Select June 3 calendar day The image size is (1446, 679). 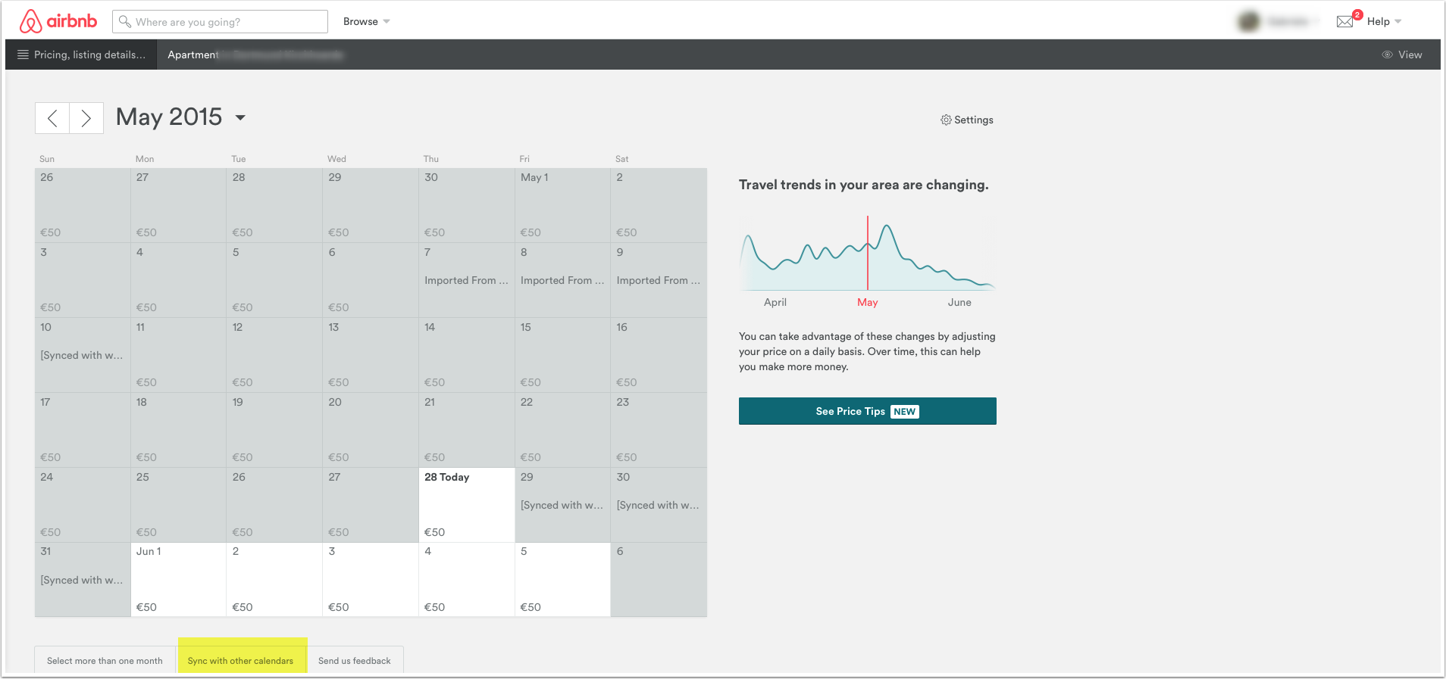[371, 580]
